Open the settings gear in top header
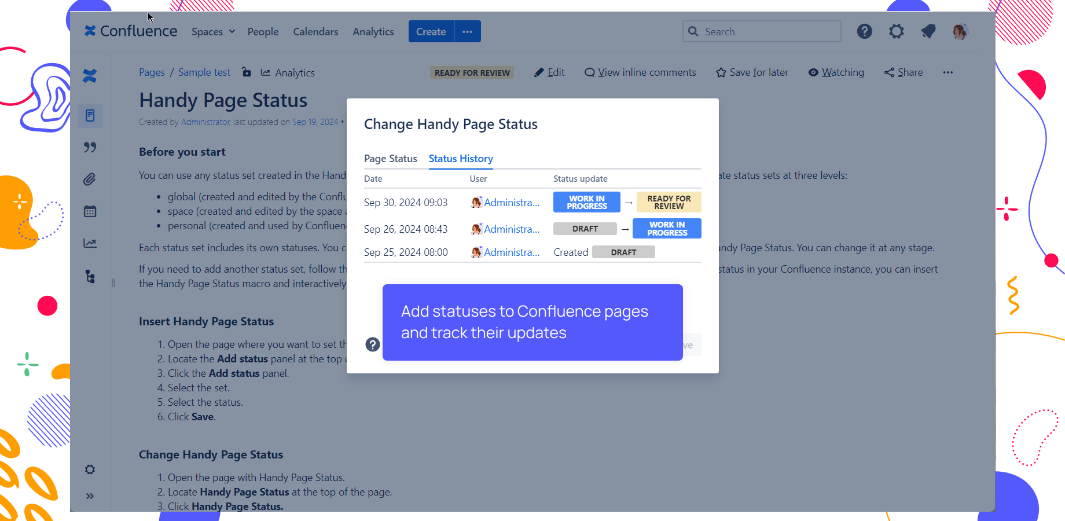 (x=896, y=31)
